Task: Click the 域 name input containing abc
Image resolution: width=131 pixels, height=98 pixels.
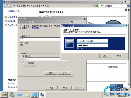Action: (43, 59)
